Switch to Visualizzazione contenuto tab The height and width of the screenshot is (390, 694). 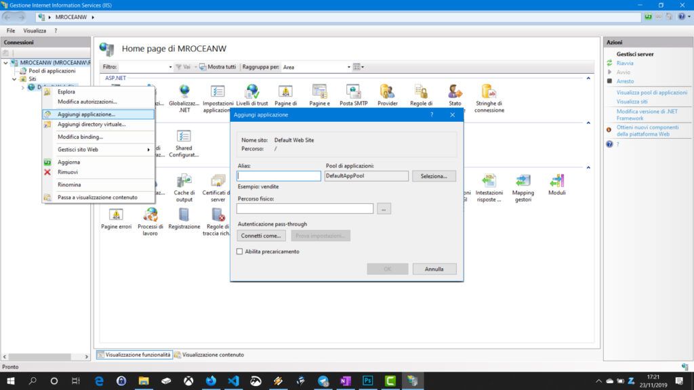pos(209,355)
